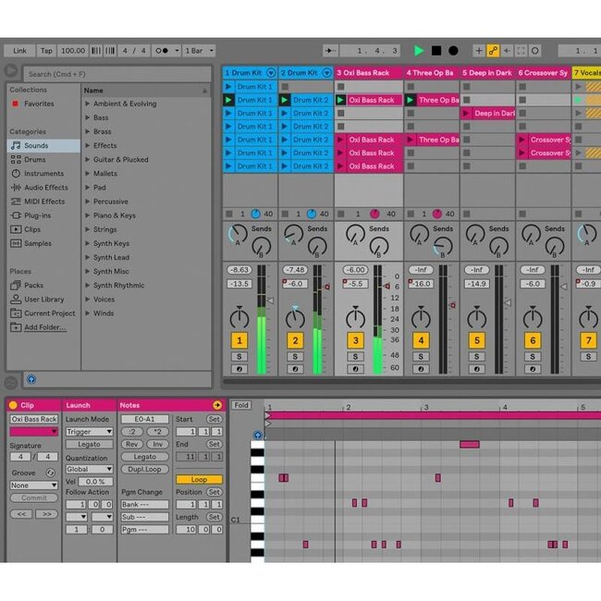The width and height of the screenshot is (601, 601).
Task: Click the Follow arrow icon in transport
Action: click(330, 51)
